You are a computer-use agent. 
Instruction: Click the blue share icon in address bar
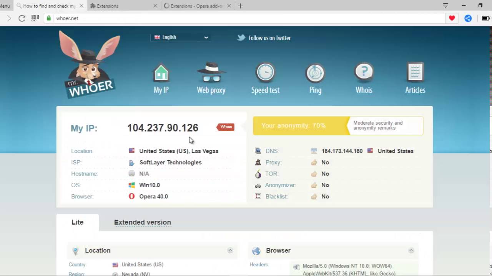coord(468,18)
